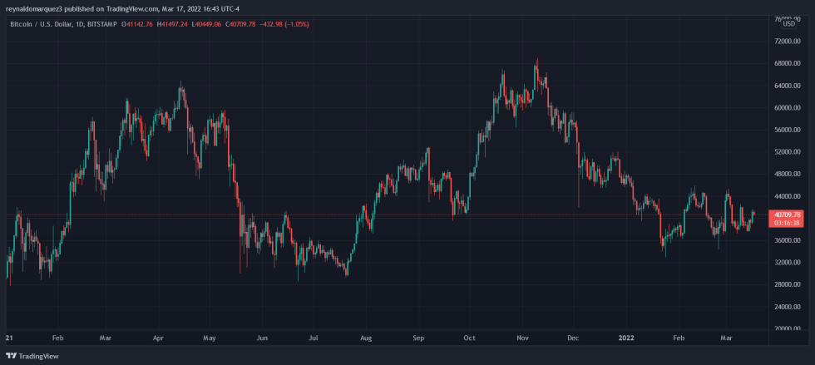Click the TradingView logo icon
This screenshot has height=365, width=815.
(x=11, y=356)
